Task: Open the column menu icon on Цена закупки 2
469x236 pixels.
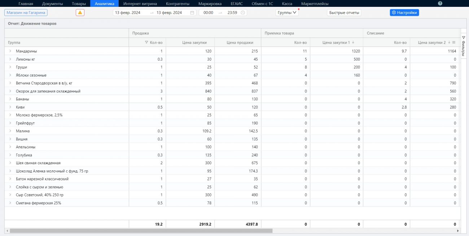Action: (454, 43)
